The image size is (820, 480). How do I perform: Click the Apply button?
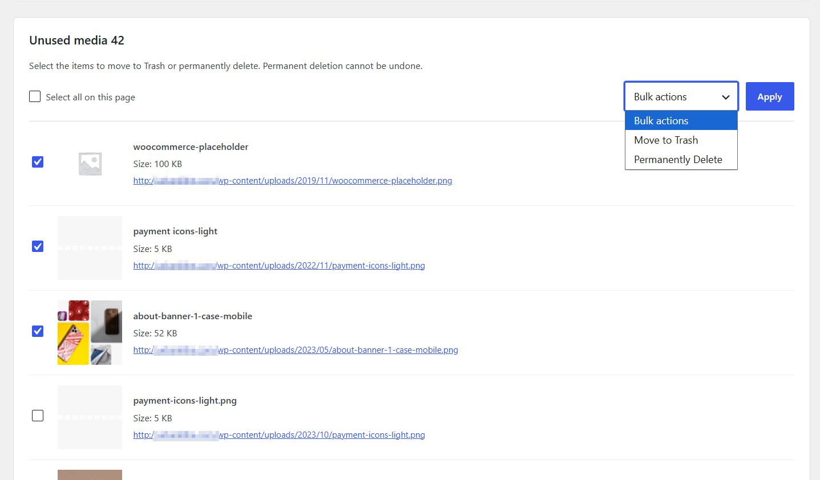[770, 96]
